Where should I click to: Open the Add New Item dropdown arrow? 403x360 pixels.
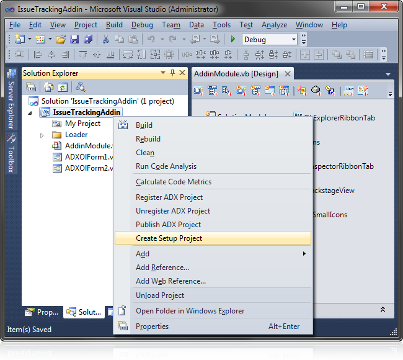(x=50, y=39)
